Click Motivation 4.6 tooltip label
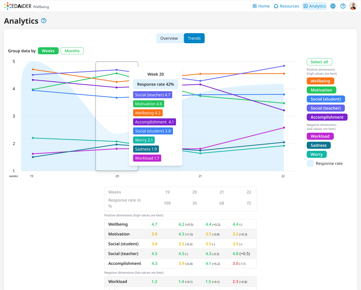Viewport: 361px width, 290px height. [x=149, y=104]
